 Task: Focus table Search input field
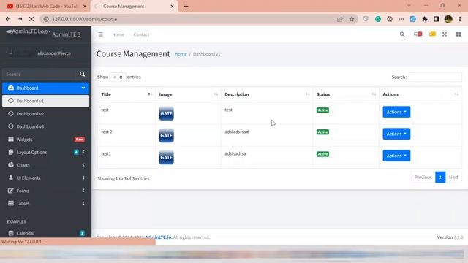click(x=435, y=77)
